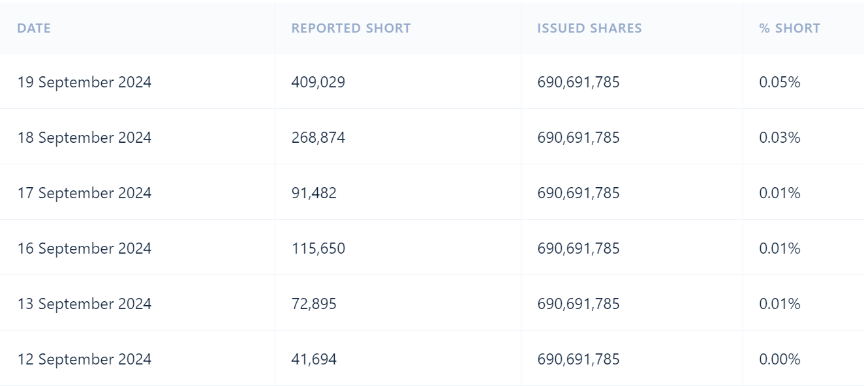
Task: Select the 19 September 2024 date cell
Action: pos(84,82)
